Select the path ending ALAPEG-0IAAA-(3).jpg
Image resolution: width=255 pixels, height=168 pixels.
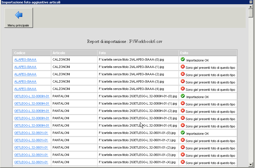[x=131, y=81]
